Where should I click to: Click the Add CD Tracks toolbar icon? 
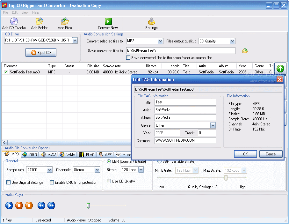[x=14, y=21]
